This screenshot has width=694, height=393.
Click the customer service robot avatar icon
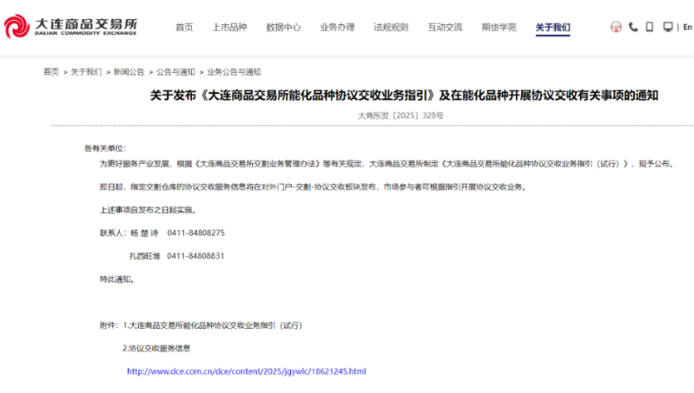point(616,27)
